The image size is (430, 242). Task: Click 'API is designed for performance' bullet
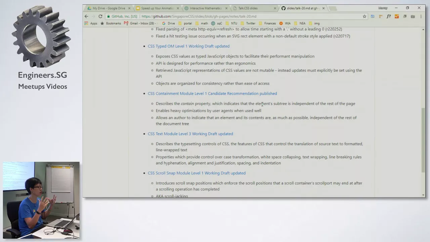tap(206, 63)
